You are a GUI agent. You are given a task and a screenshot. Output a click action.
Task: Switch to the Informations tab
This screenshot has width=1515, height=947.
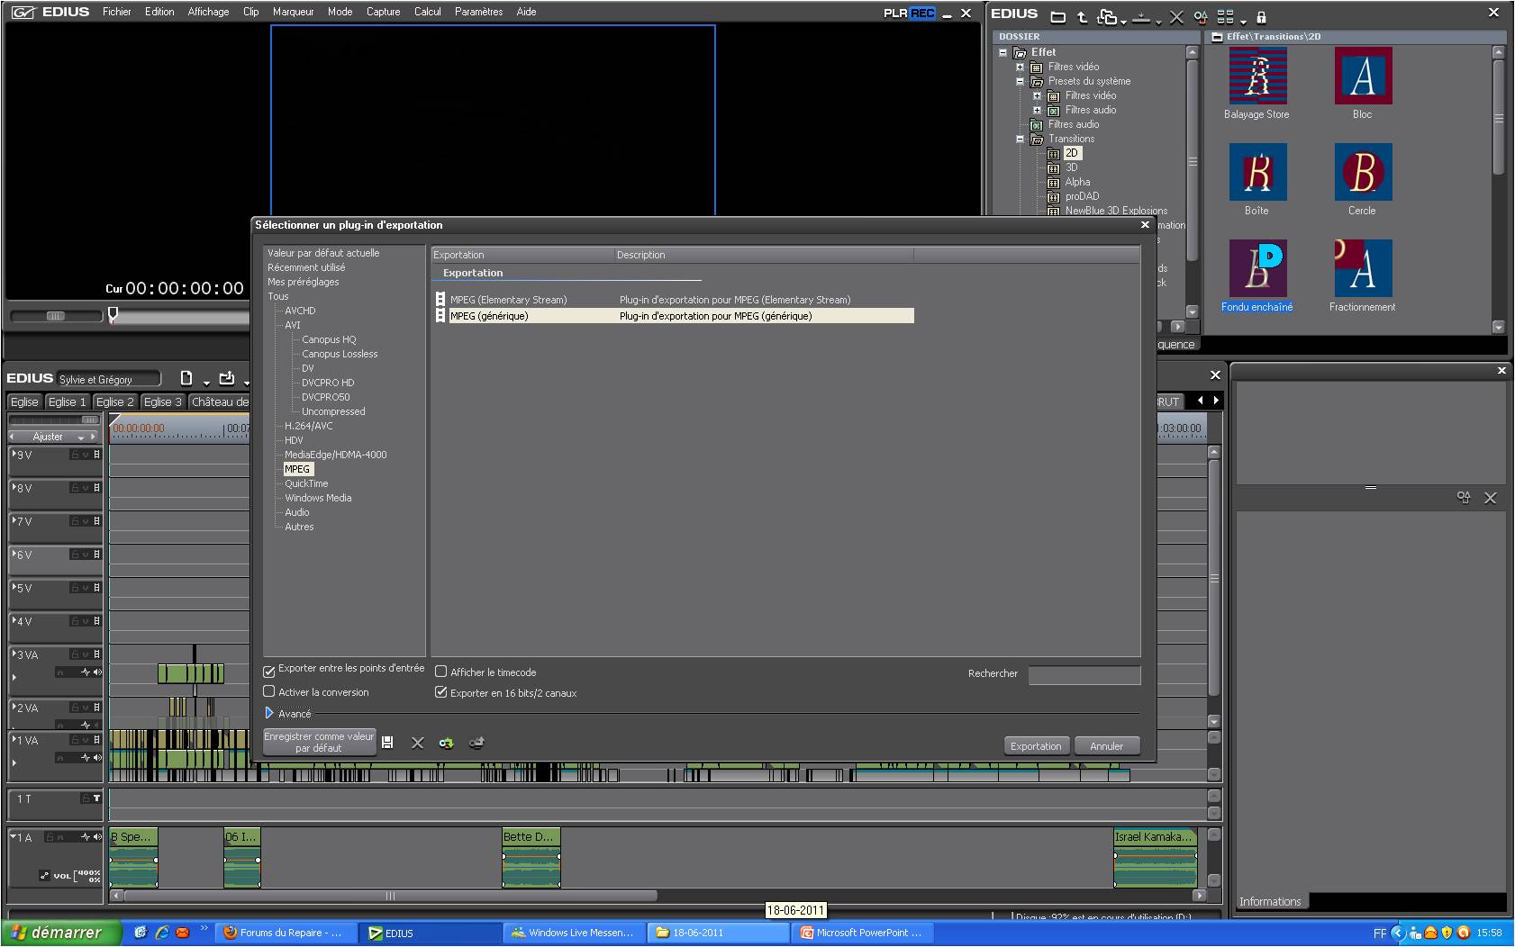pyautogui.click(x=1270, y=901)
